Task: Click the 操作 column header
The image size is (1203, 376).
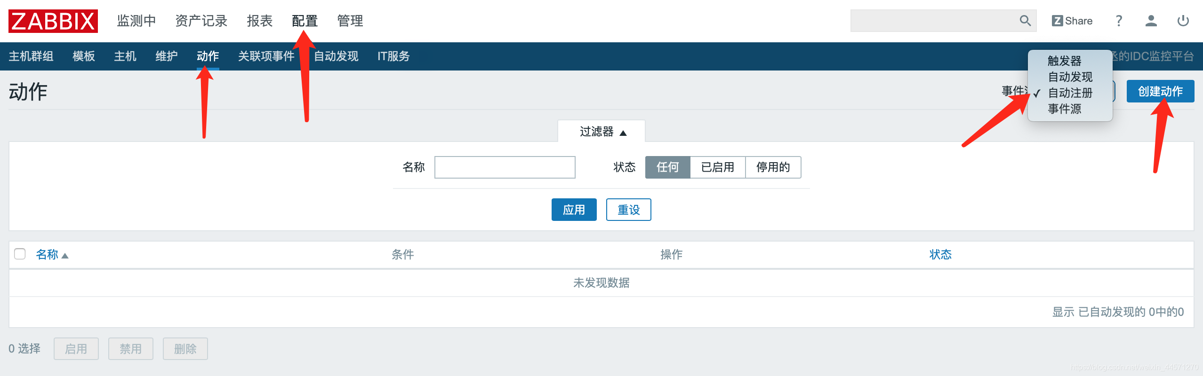Action: tap(671, 255)
